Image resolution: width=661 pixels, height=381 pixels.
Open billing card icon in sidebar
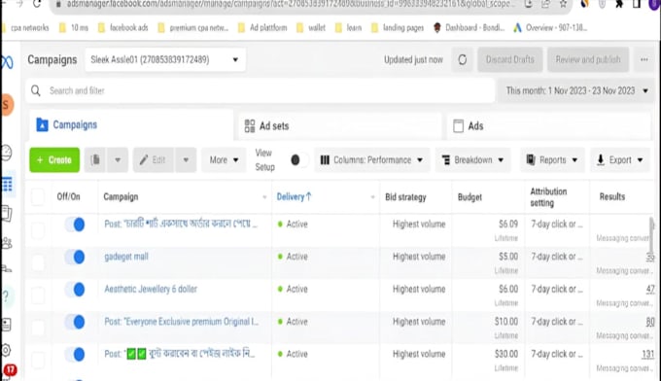pyautogui.click(x=7, y=325)
